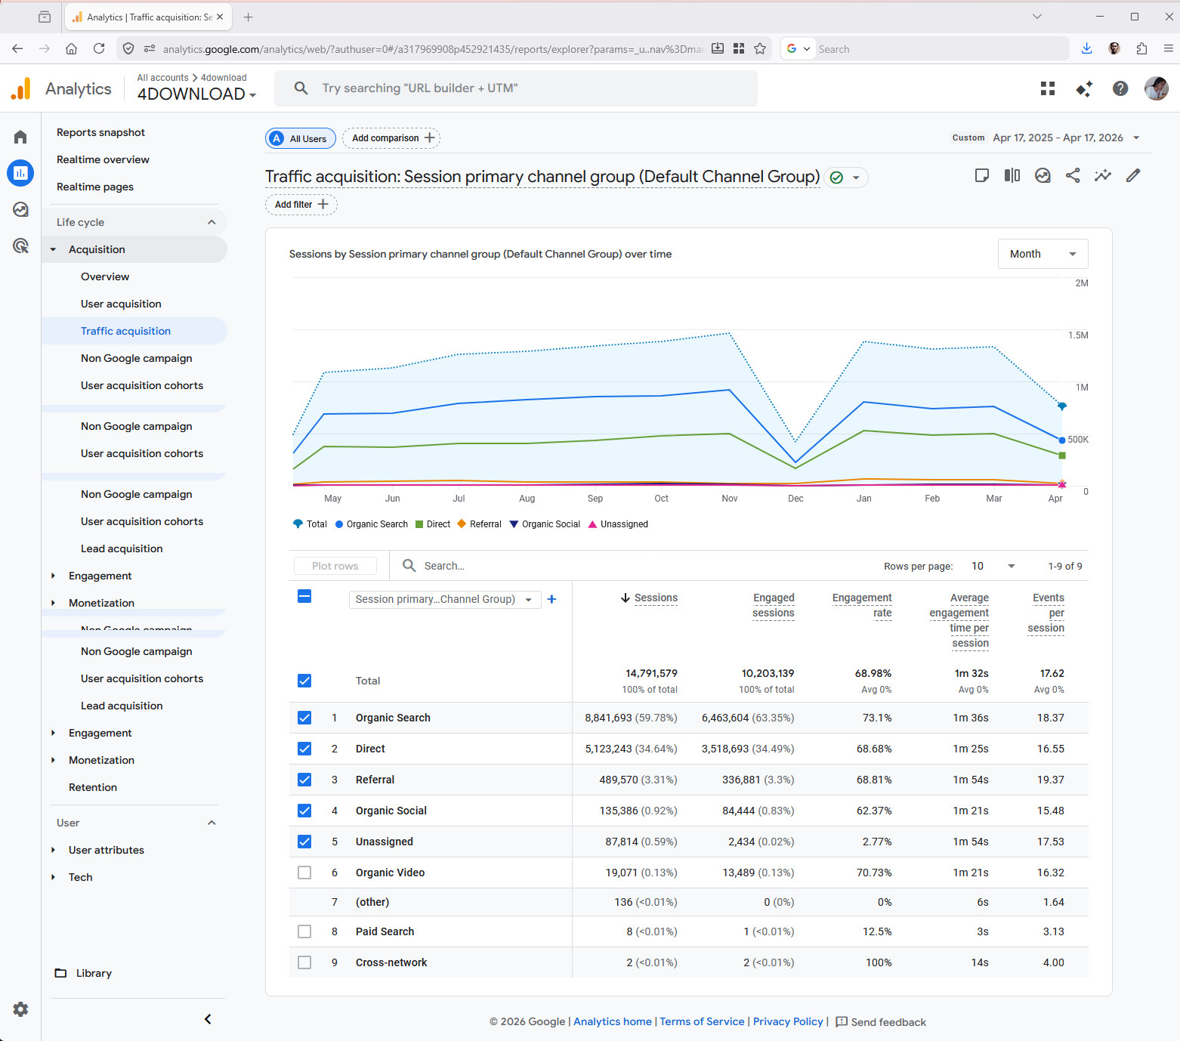Open the Insights sparkline icon

1102,176
